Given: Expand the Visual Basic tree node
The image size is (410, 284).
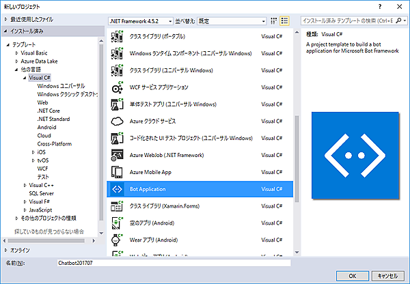Looking at the screenshot, I should [x=18, y=53].
